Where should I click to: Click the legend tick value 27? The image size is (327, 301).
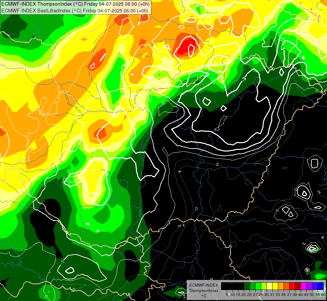pos(255,295)
